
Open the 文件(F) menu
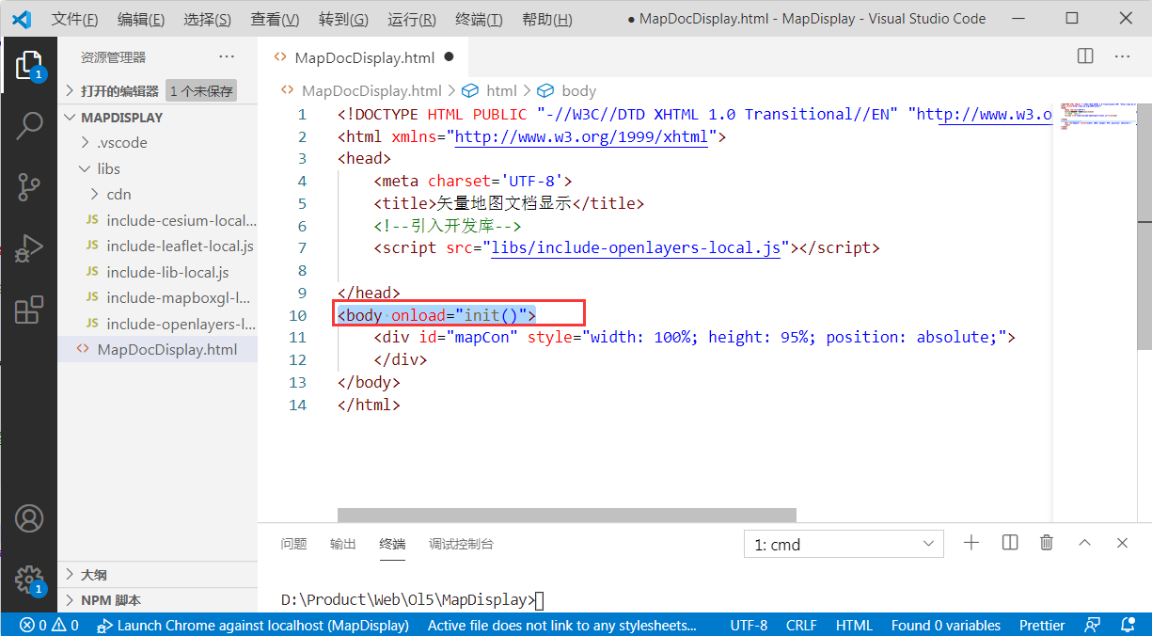click(x=74, y=19)
